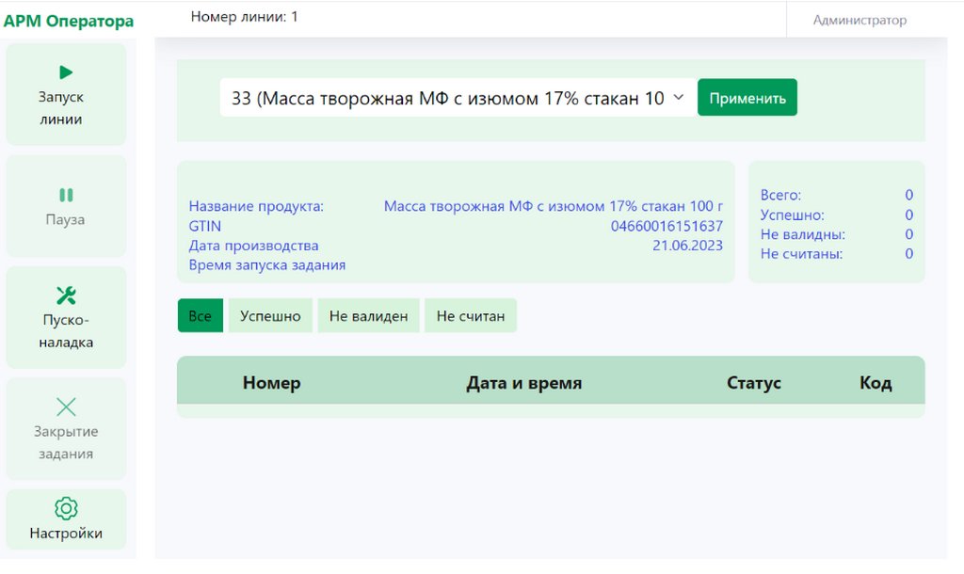
Task: Click the Номер линии: 1 text
Action: coord(244,17)
